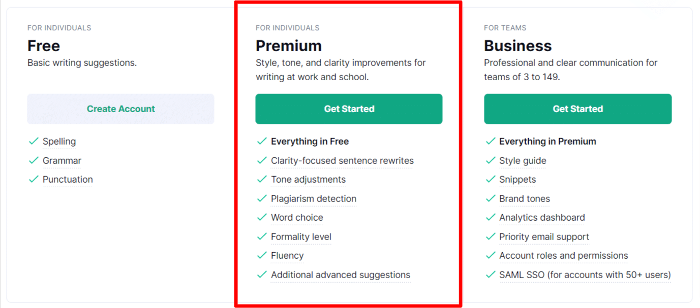
Task: Select the check icon next to Style guide
Action: (x=491, y=160)
